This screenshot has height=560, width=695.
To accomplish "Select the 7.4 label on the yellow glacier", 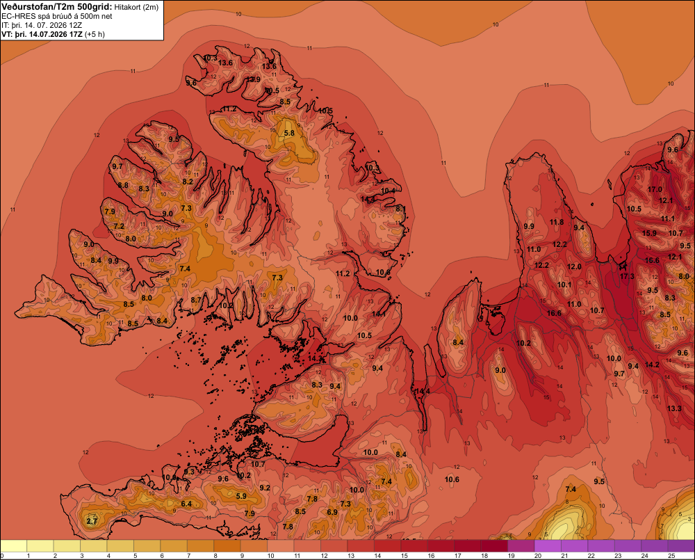I will coord(571,489).
